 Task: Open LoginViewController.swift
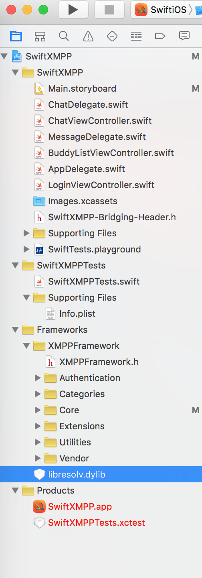point(101,185)
